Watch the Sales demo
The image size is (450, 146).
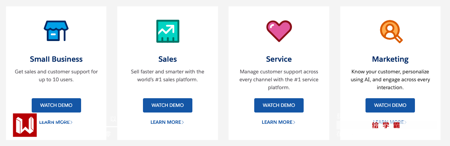click(167, 105)
